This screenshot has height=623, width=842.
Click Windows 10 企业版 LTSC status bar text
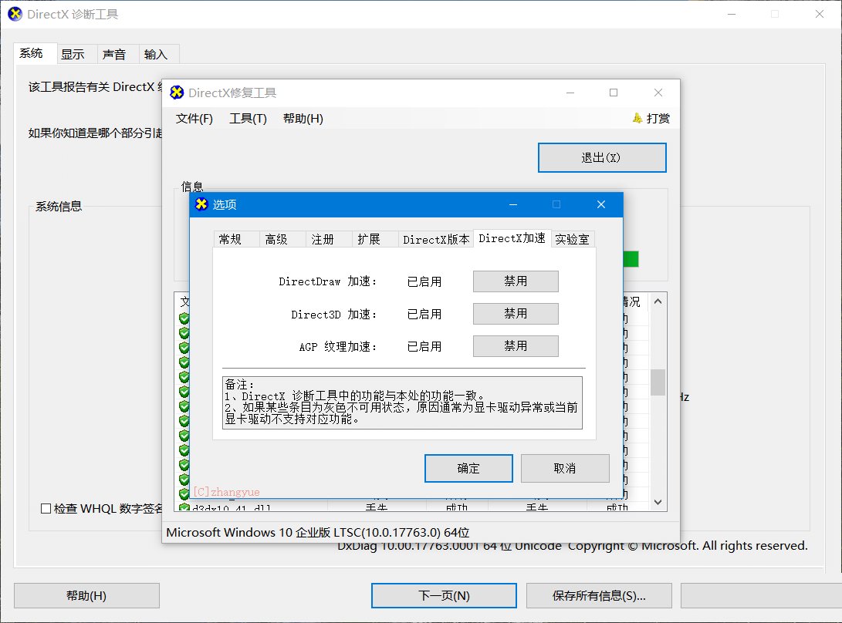[x=318, y=532]
